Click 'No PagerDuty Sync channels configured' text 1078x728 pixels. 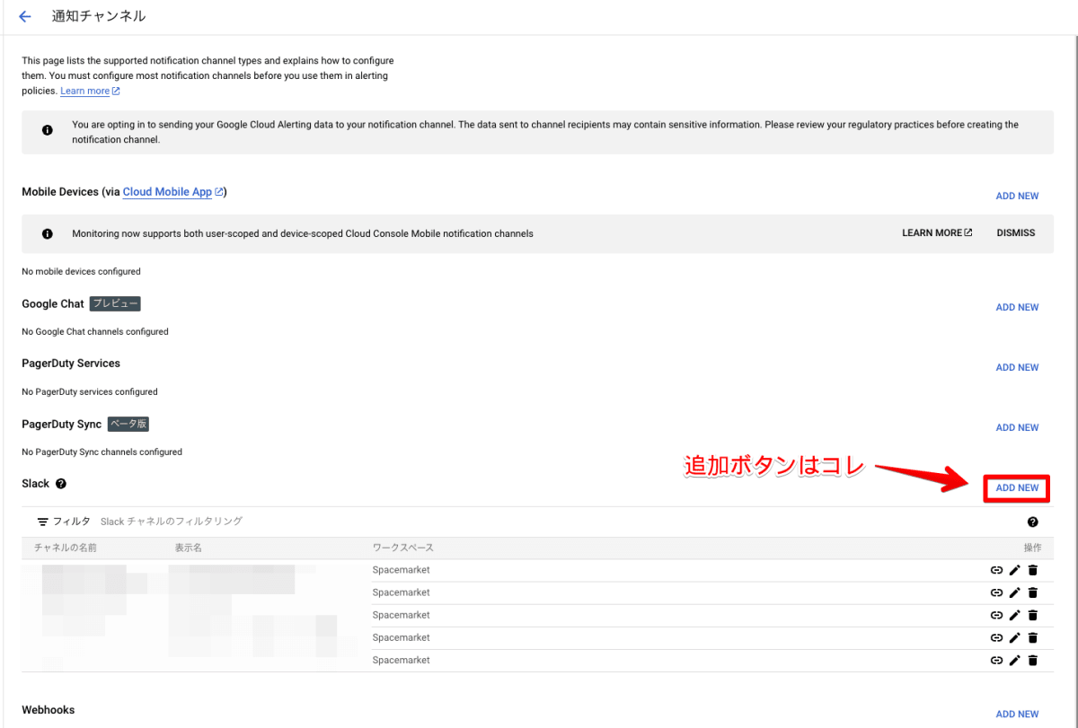pos(102,452)
